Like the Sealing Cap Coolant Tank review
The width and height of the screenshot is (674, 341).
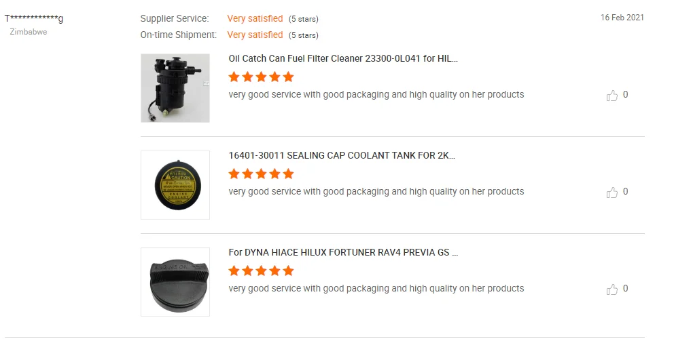(611, 192)
